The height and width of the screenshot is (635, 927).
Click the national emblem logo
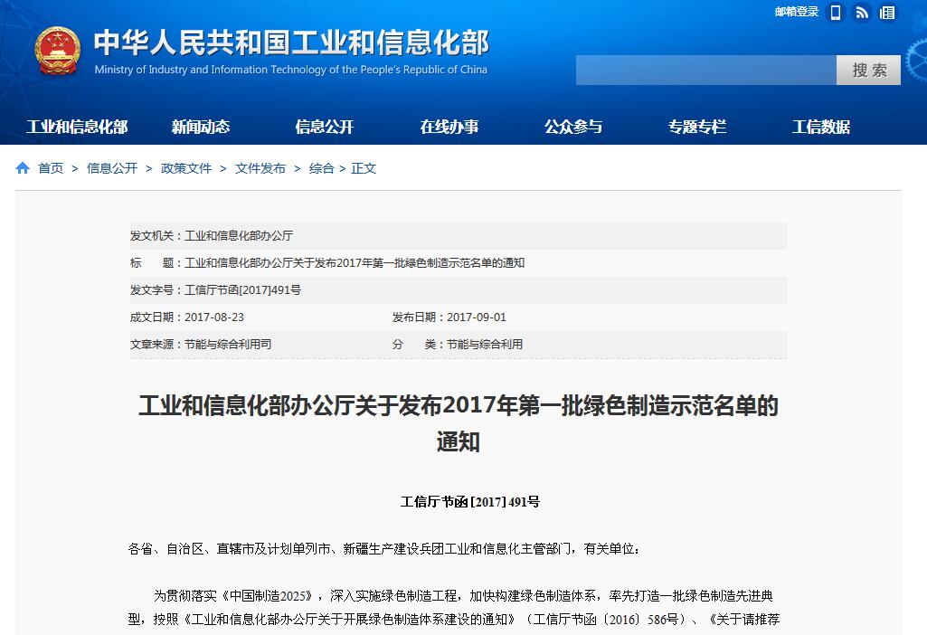tap(57, 51)
